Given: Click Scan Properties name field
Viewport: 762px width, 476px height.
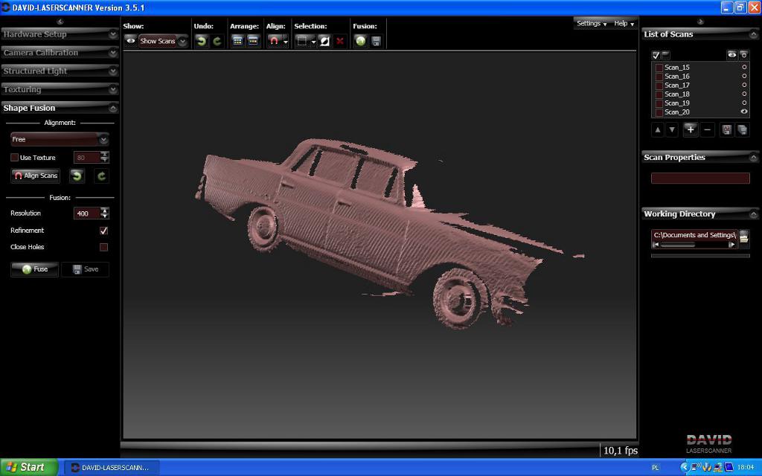Looking at the screenshot, I should tap(700, 178).
